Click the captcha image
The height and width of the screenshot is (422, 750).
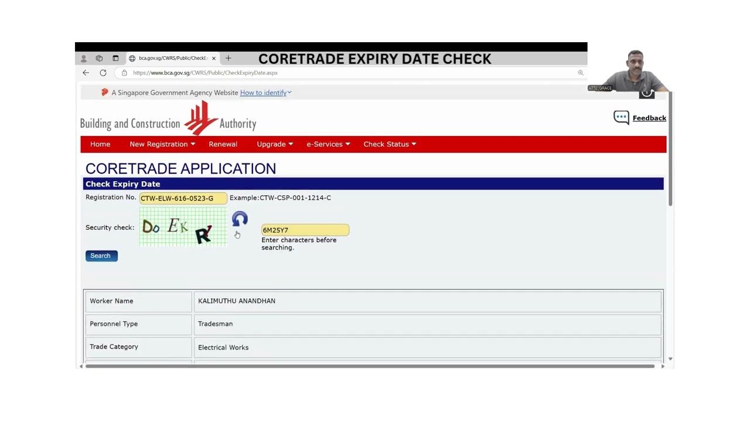(183, 227)
